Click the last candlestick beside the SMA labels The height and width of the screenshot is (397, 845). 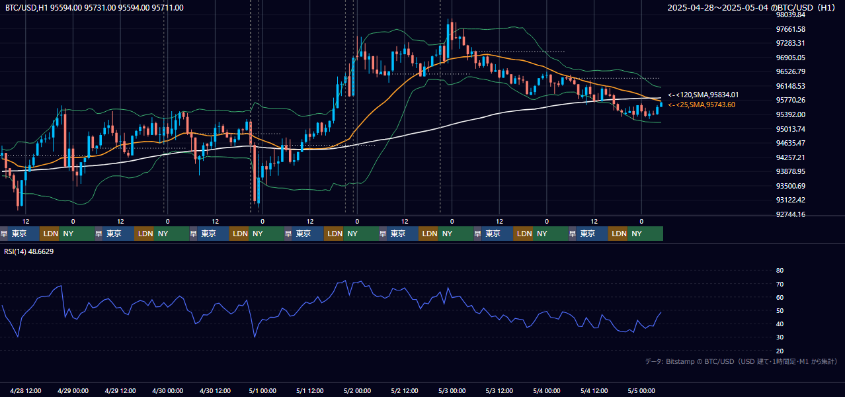click(x=661, y=104)
